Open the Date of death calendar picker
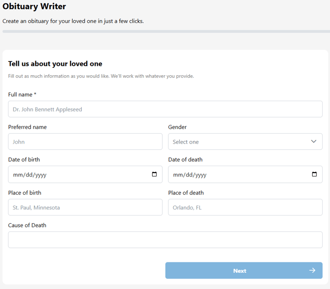The width and height of the screenshot is (330, 289). point(314,174)
